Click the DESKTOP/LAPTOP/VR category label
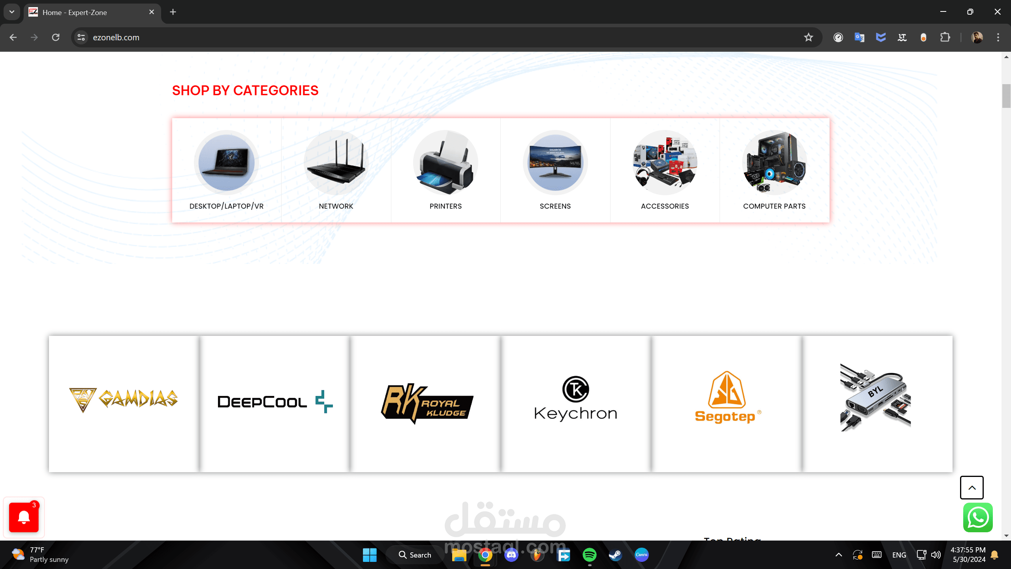Screen dimensions: 1011x569 coord(226,206)
